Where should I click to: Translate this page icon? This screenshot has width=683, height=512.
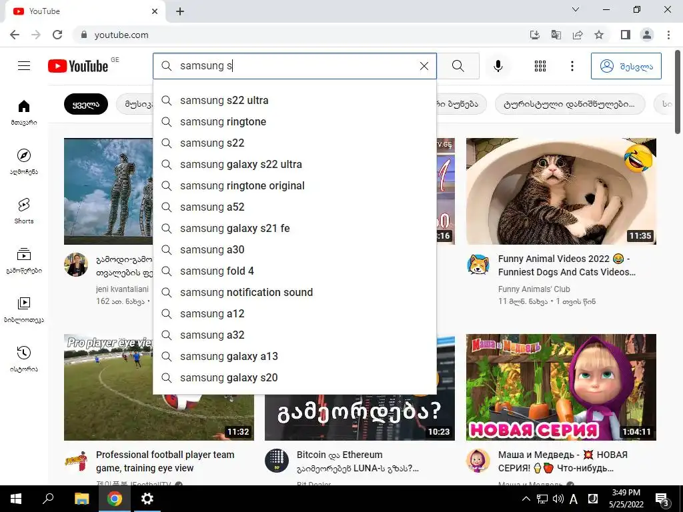[556, 35]
